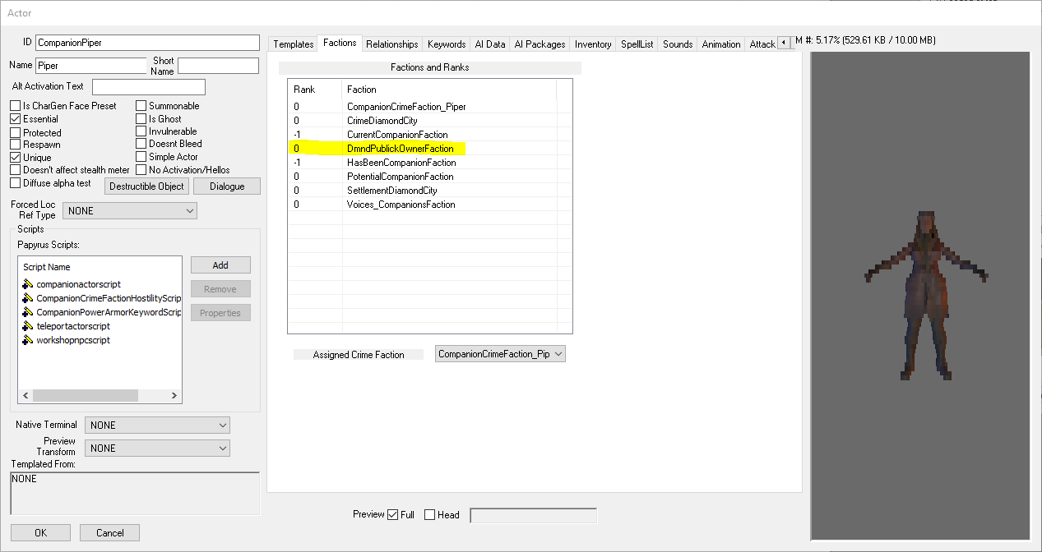Click the teleportactorscript script icon
Viewport: 1042px width, 552px height.
tap(28, 326)
